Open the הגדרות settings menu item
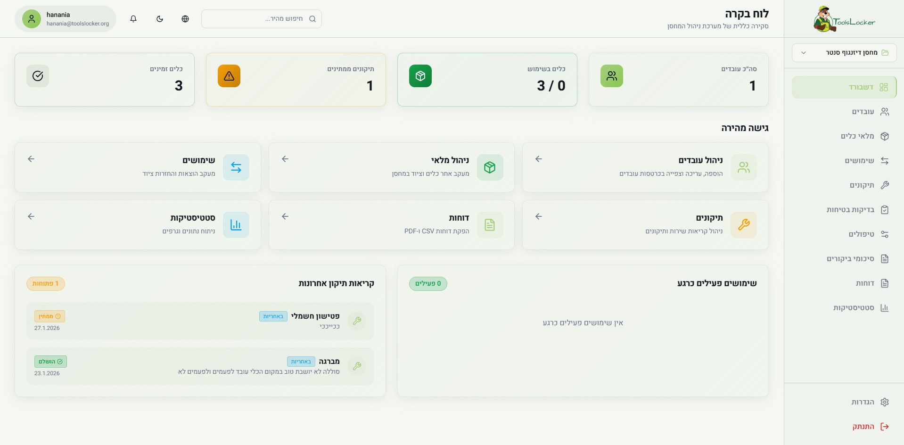Viewport: 904px width, 445px height. coord(863,402)
